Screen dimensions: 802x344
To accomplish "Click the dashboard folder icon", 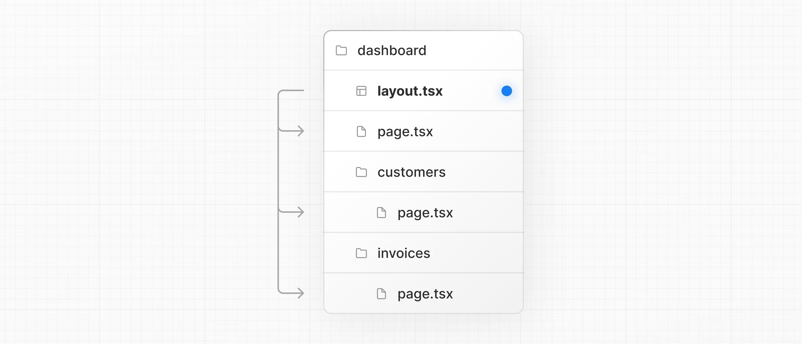I will point(341,50).
